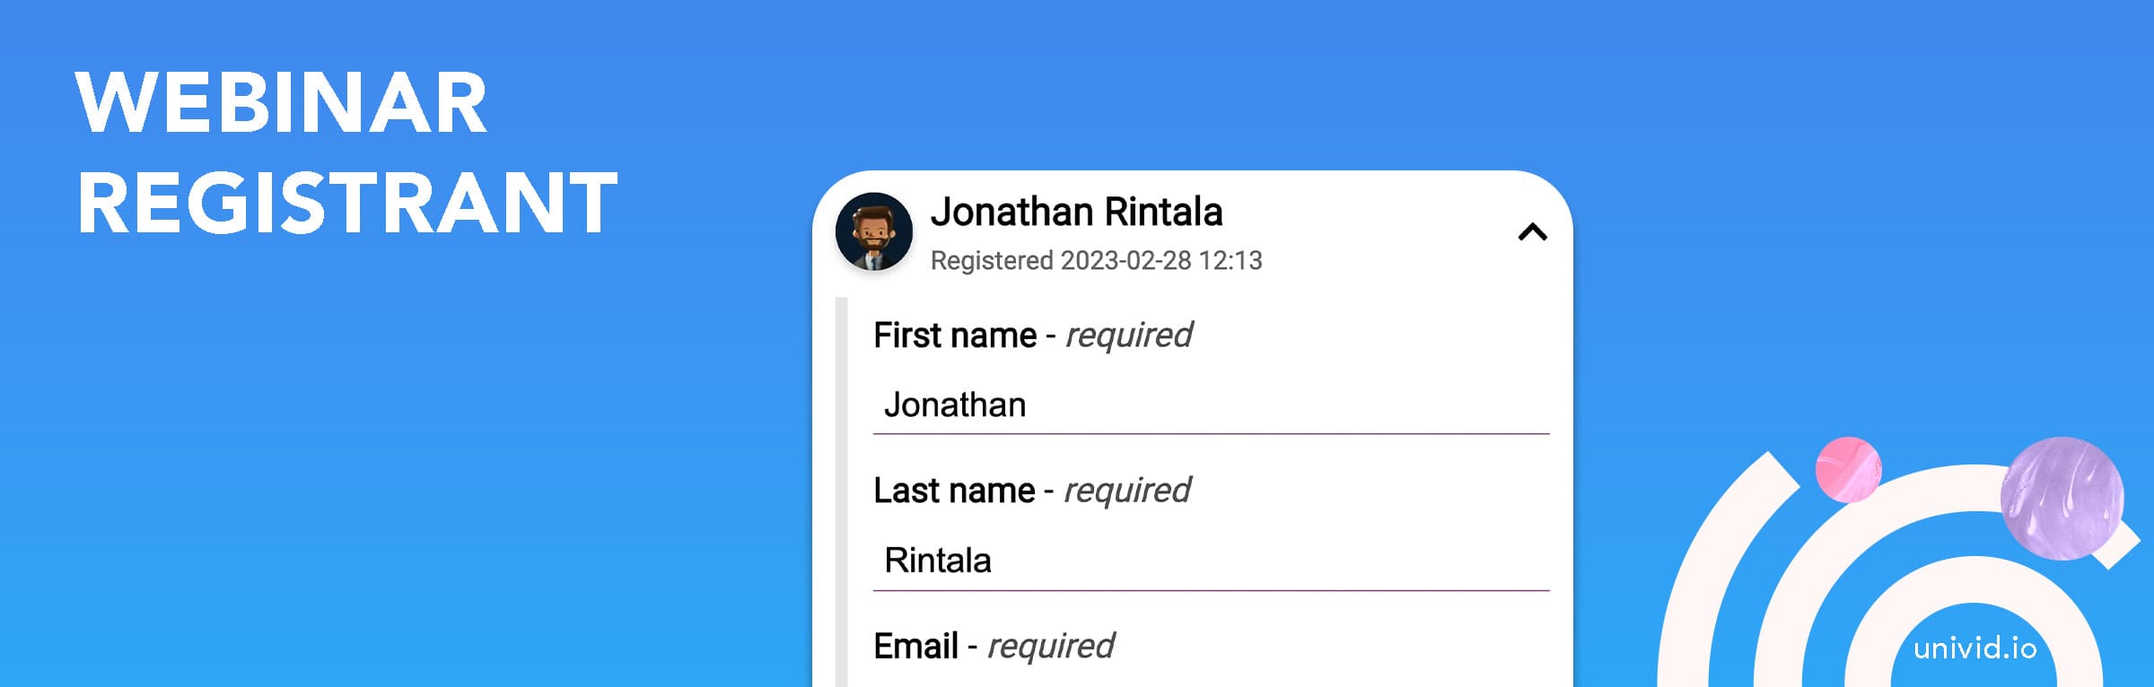Click the pink decorative circle
This screenshot has height=687, width=2154.
click(1847, 469)
